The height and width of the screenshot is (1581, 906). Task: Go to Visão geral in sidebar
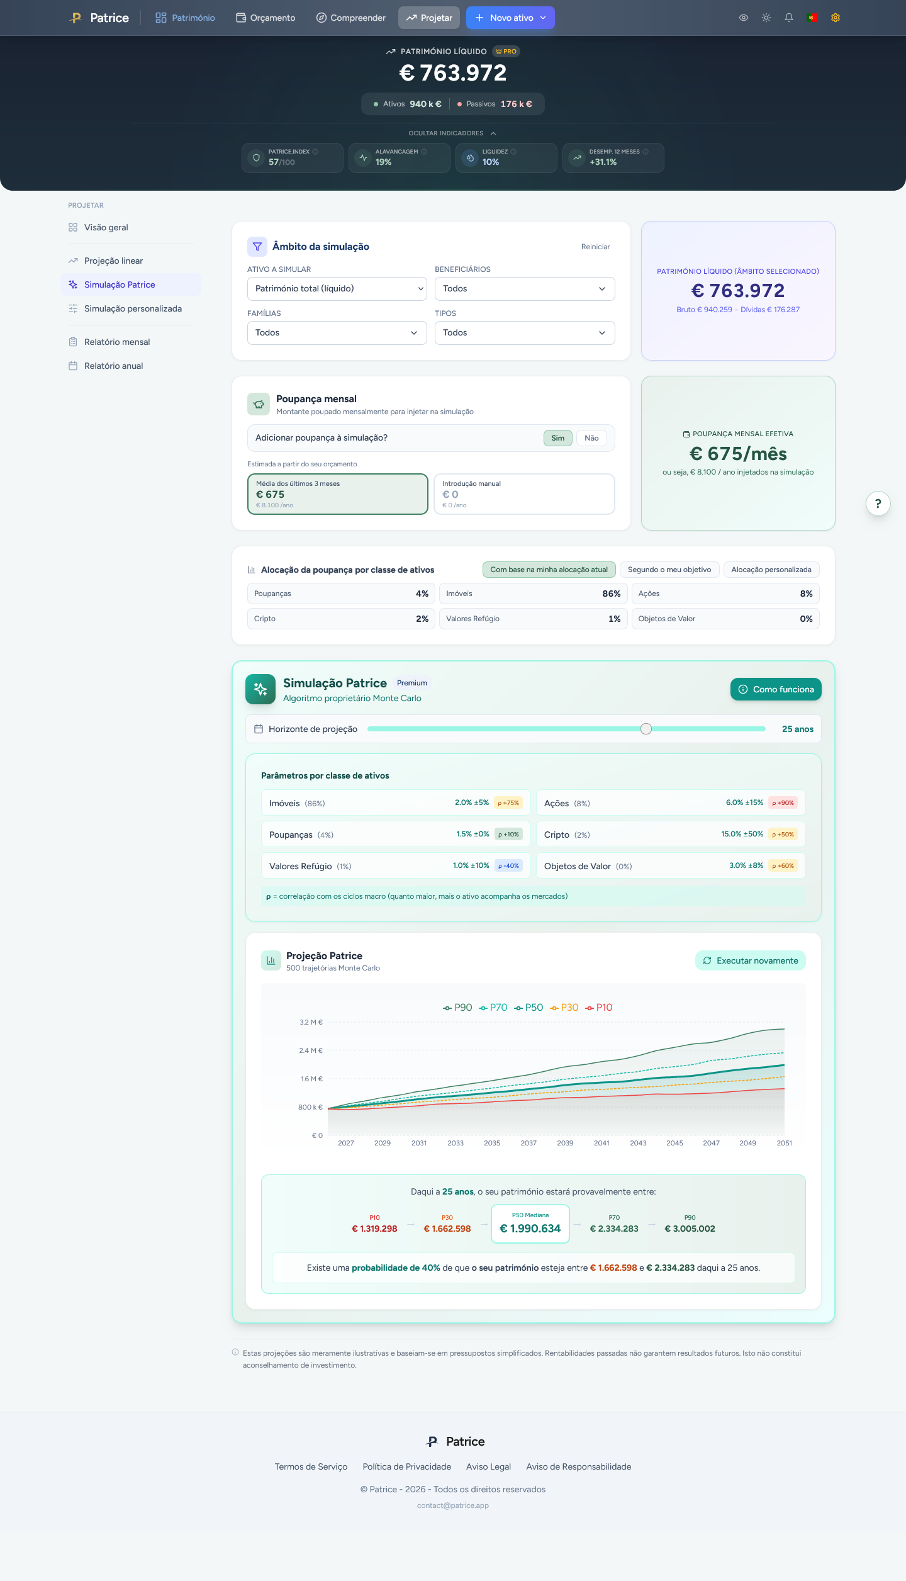point(131,228)
